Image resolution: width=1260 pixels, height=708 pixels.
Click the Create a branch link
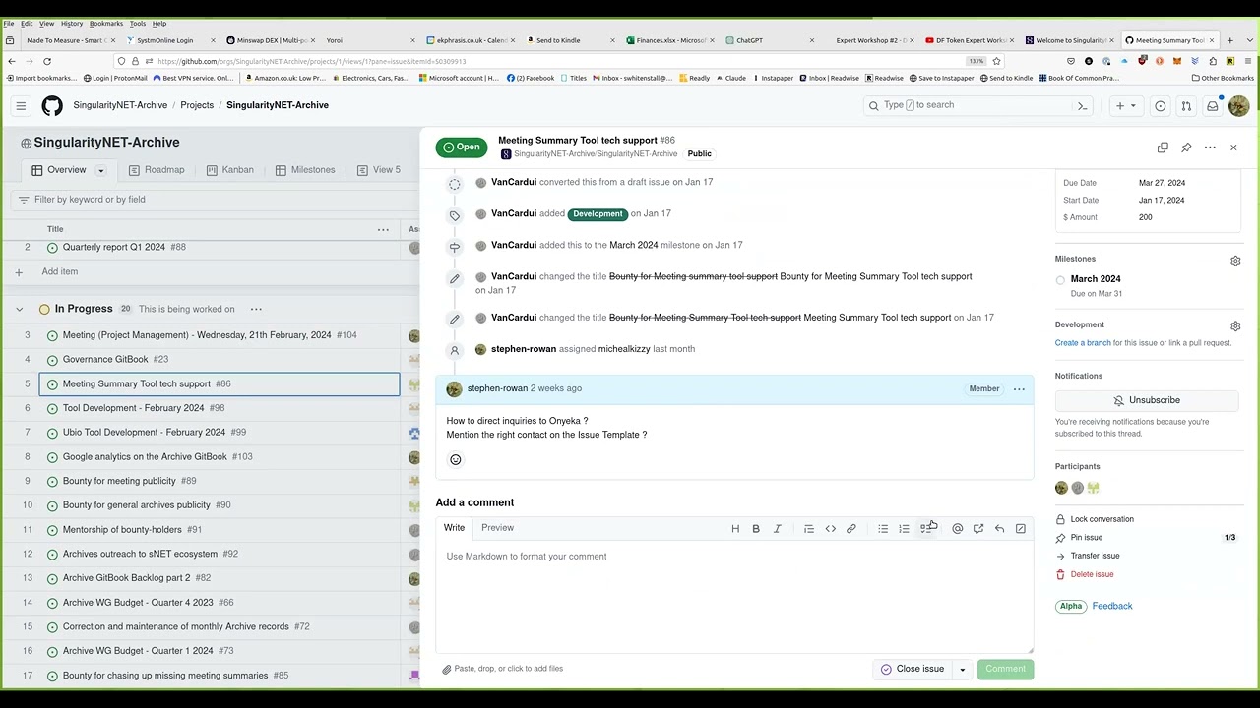pyautogui.click(x=1083, y=343)
